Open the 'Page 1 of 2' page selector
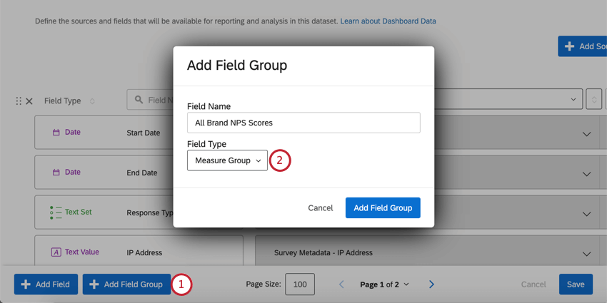Image resolution: width=607 pixels, height=303 pixels. point(384,284)
